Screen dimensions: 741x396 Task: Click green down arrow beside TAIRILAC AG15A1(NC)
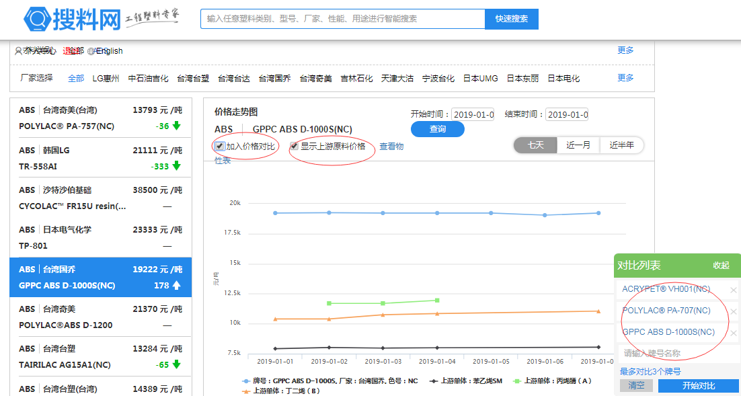click(x=177, y=364)
